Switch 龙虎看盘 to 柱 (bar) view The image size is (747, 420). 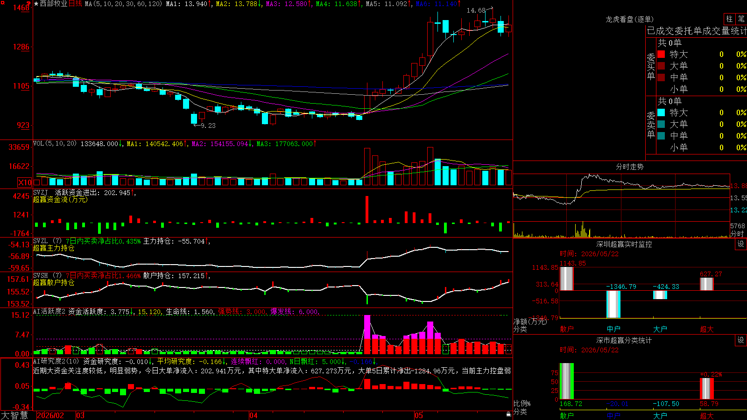pos(729,19)
